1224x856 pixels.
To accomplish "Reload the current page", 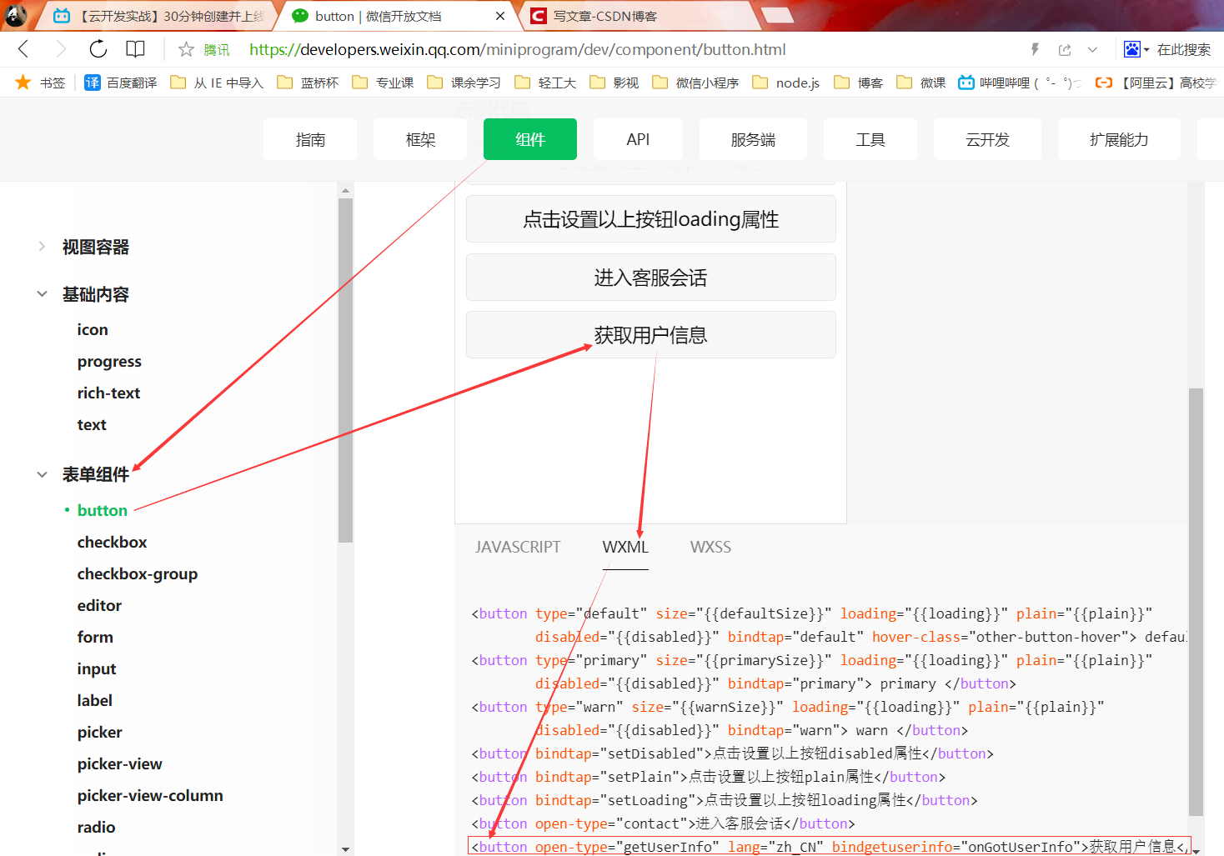I will (98, 49).
